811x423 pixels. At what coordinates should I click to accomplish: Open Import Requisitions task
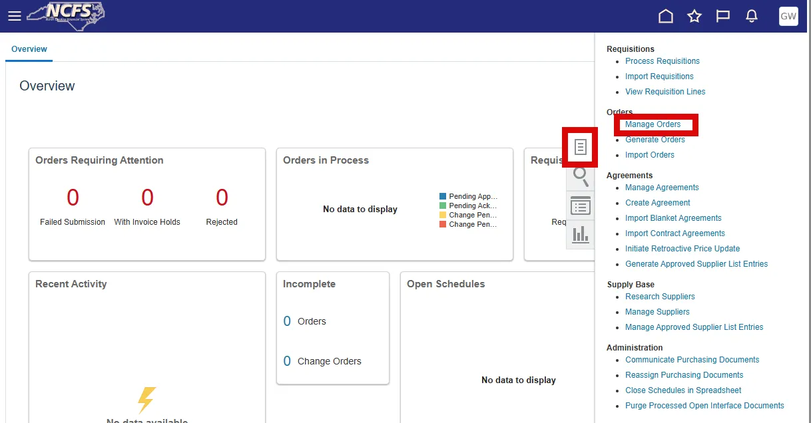click(x=659, y=76)
